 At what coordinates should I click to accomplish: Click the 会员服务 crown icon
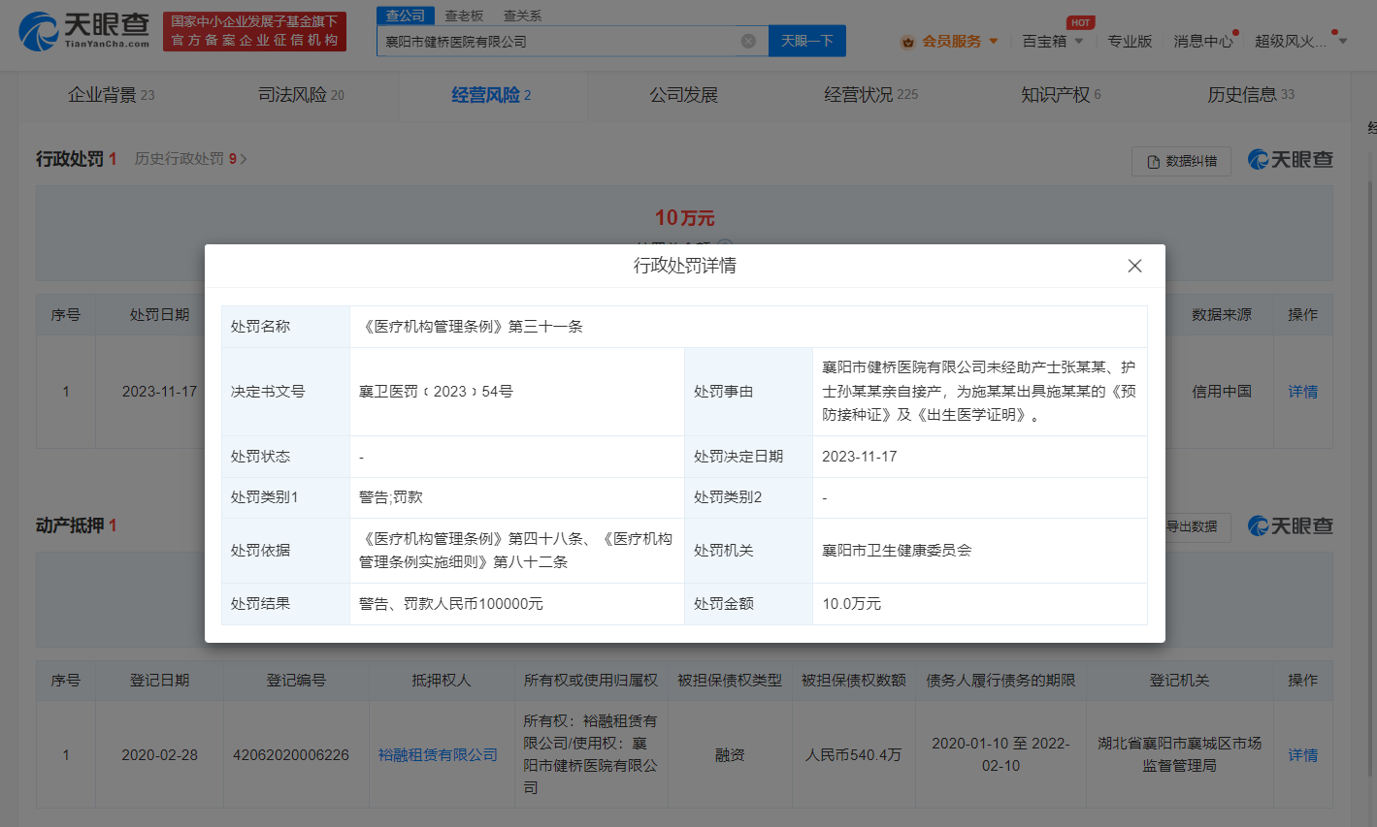tap(908, 42)
